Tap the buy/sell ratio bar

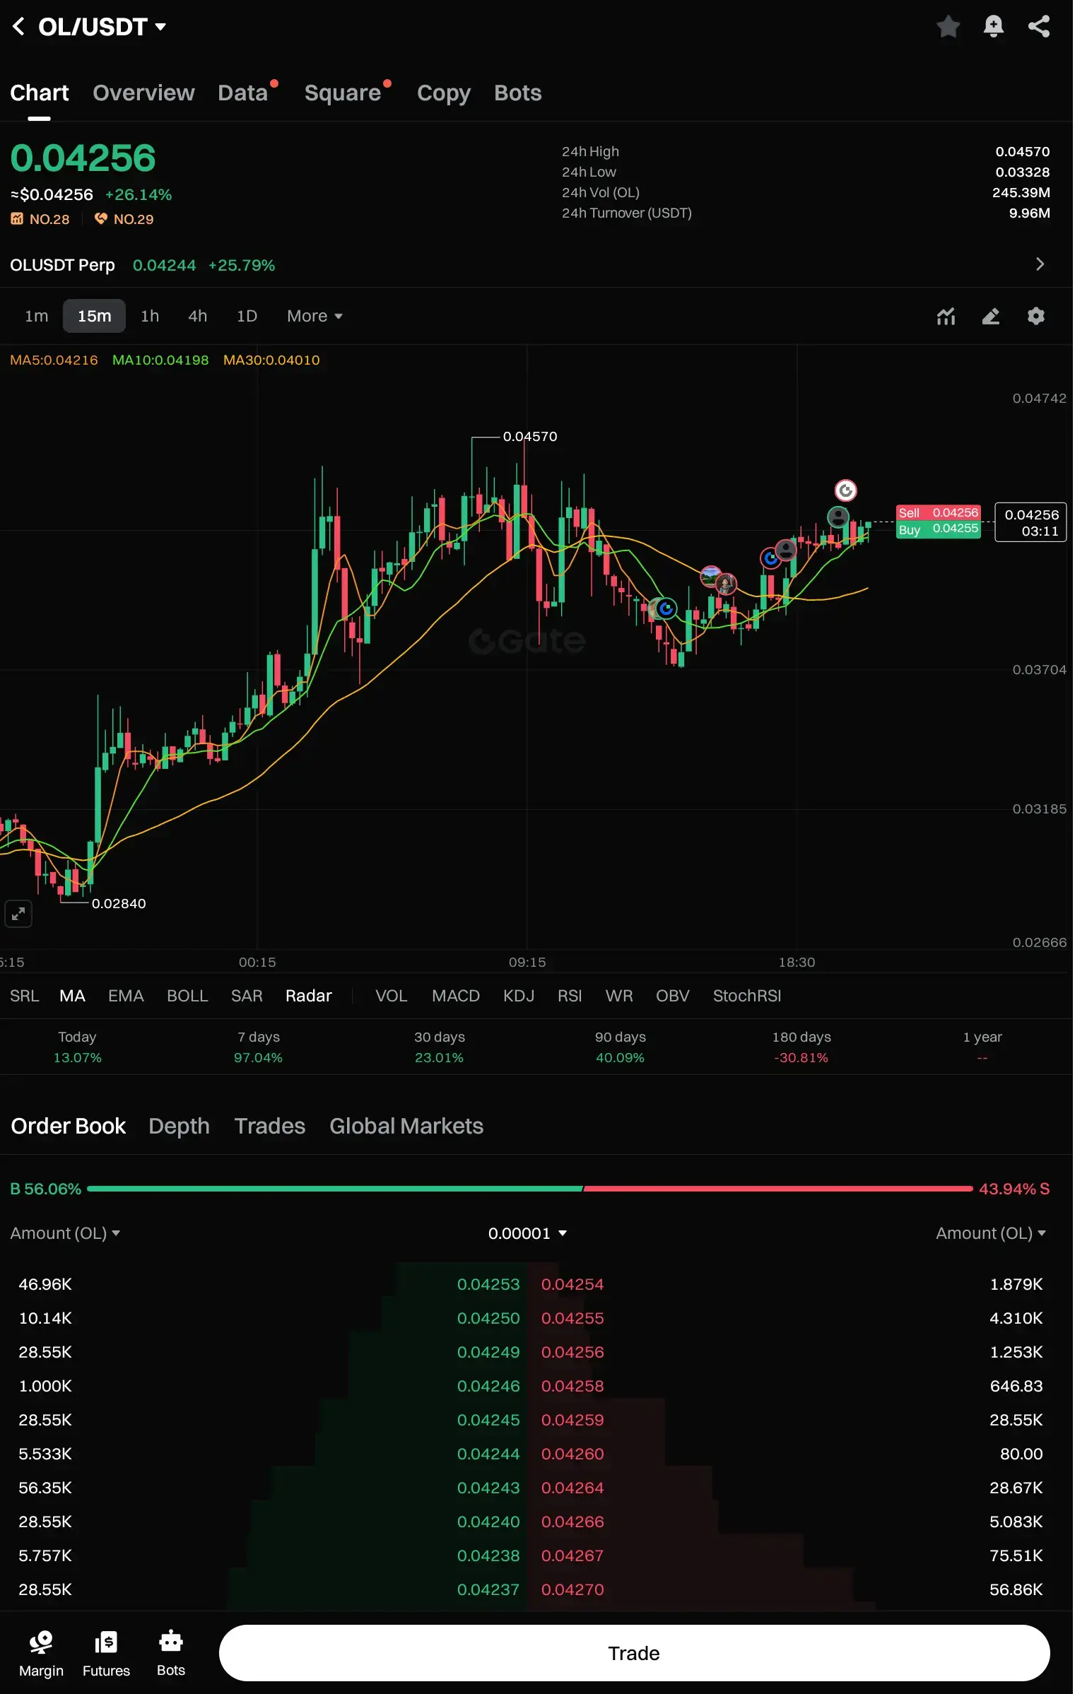[530, 1189]
